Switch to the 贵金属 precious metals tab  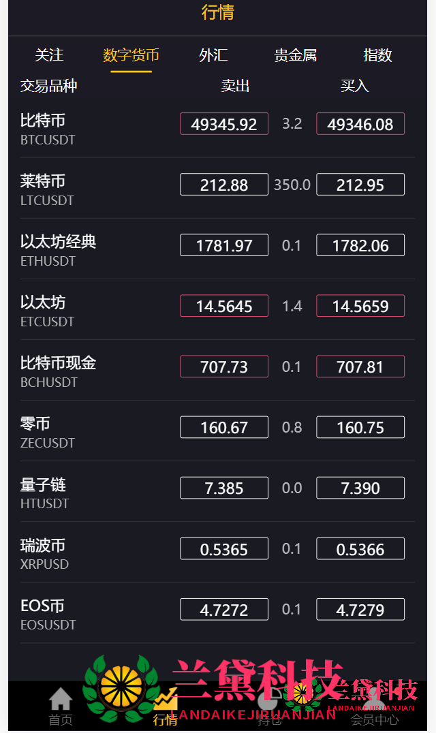coord(295,55)
